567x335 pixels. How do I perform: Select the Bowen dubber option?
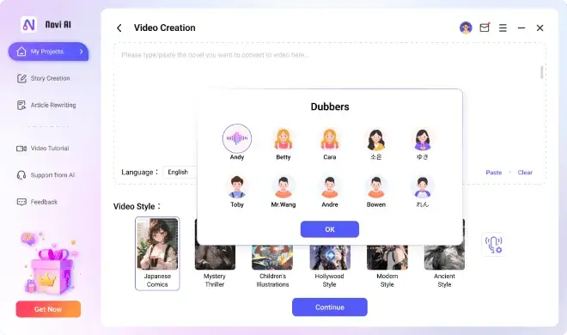pos(375,192)
